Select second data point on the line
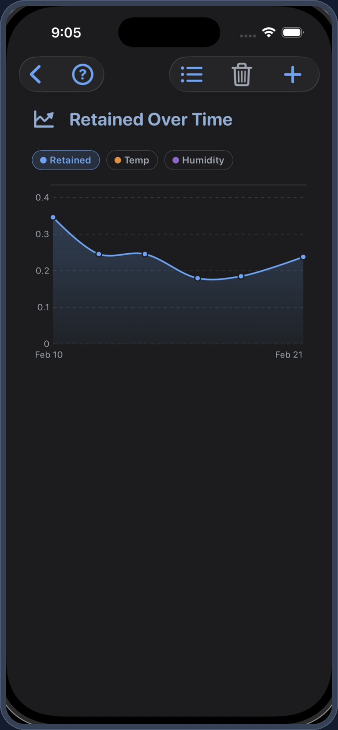Viewport: 338px width, 730px height. [99, 254]
